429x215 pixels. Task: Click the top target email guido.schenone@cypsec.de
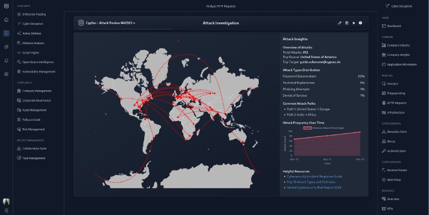320,62
